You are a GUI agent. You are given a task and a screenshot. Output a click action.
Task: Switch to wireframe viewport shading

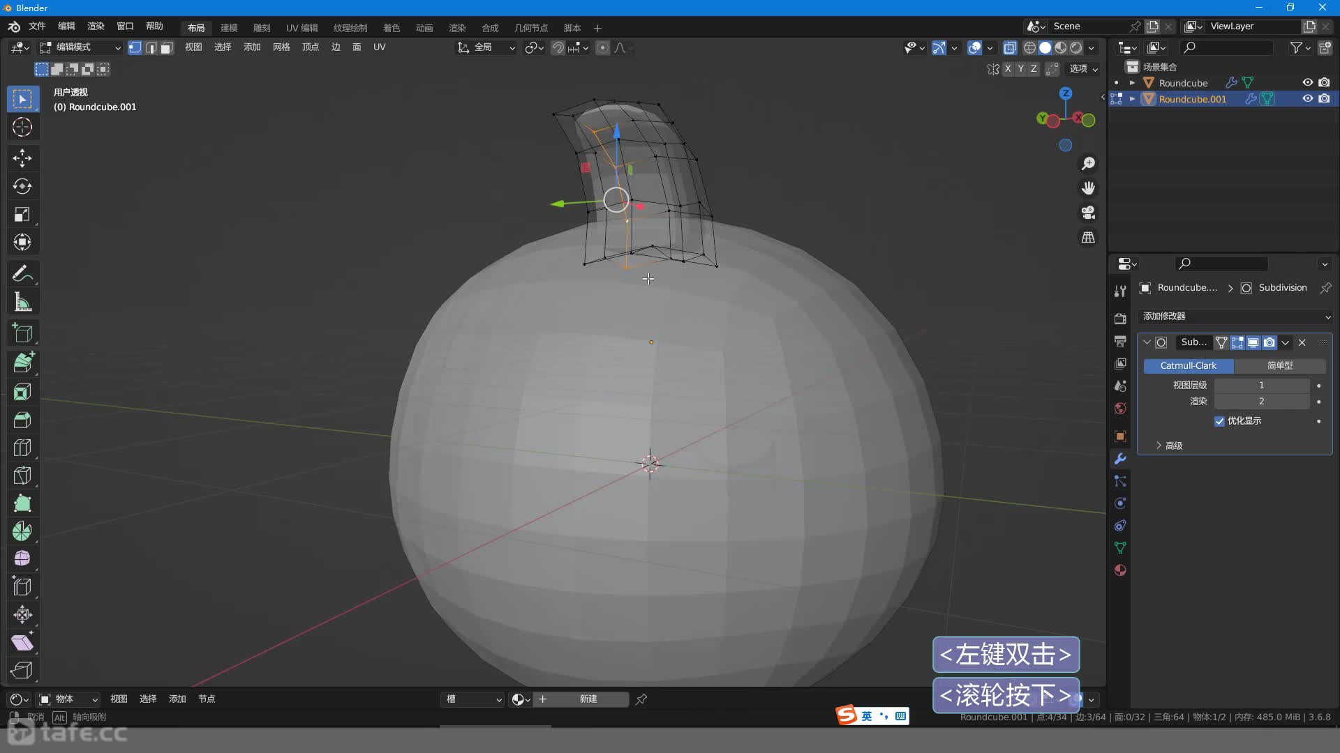tap(1029, 47)
